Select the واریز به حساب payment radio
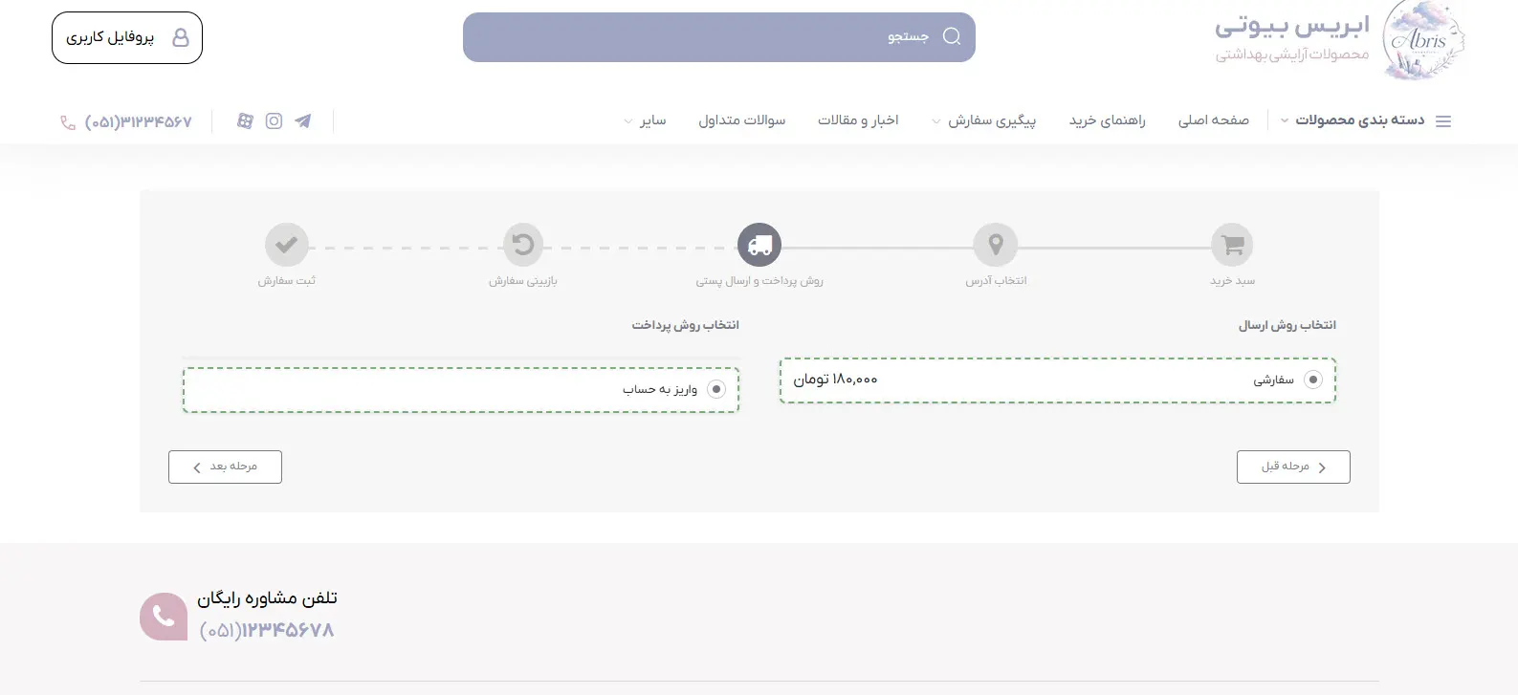 pos(716,389)
